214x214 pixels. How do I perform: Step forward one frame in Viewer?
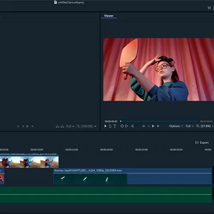pos(158,126)
